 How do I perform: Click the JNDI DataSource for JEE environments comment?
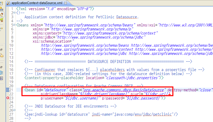(70, 106)
